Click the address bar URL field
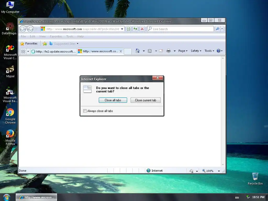This screenshot has height=201, width=268. click(x=82, y=29)
